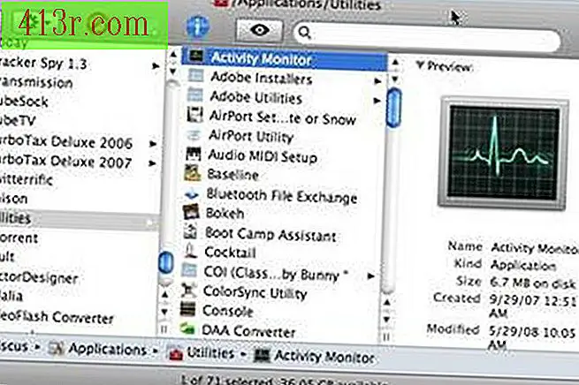Click the blue scroll thumb of Utilities column
This screenshot has width=579, height=385.
(394, 108)
